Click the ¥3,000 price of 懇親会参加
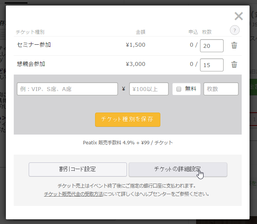The image size is (257, 224). pyautogui.click(x=135, y=64)
